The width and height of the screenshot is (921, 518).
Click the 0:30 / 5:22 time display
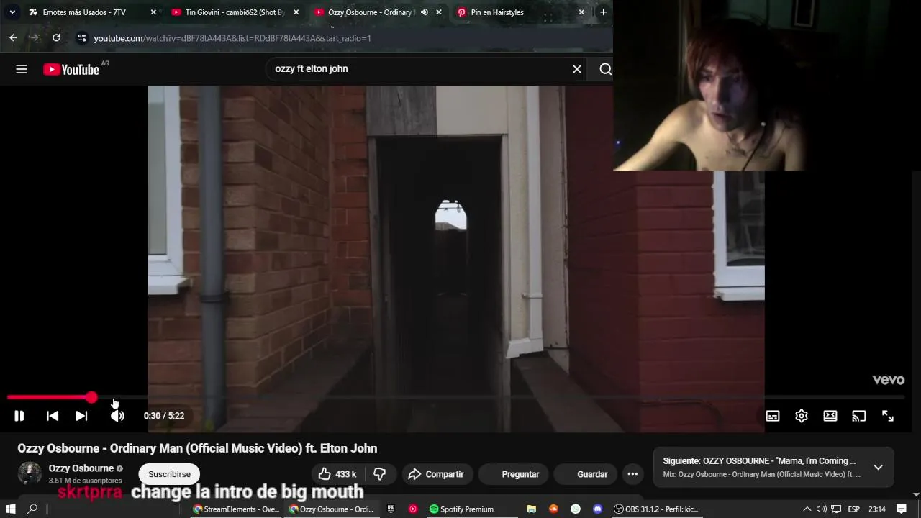point(164,416)
